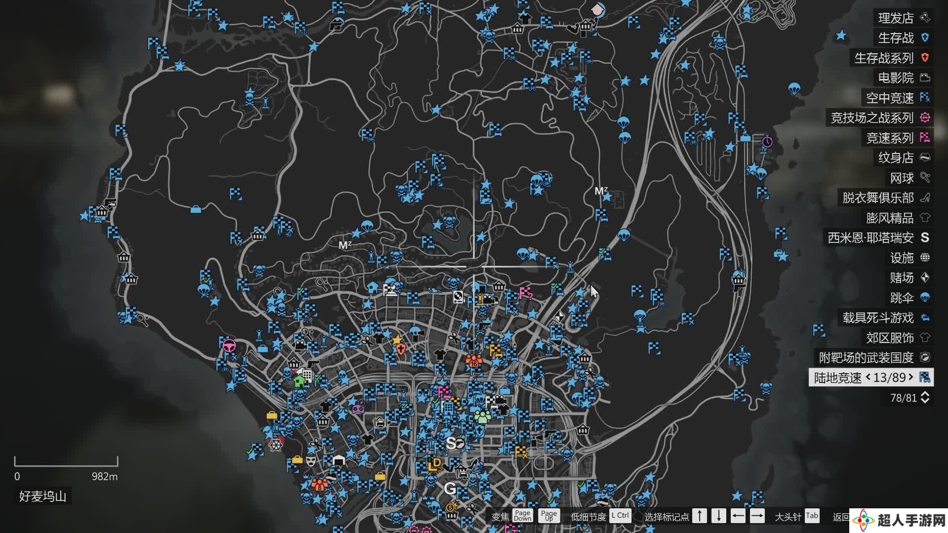Image resolution: width=948 pixels, height=533 pixels.
Task: Click the pink race flag with question mark
Action: point(525,293)
